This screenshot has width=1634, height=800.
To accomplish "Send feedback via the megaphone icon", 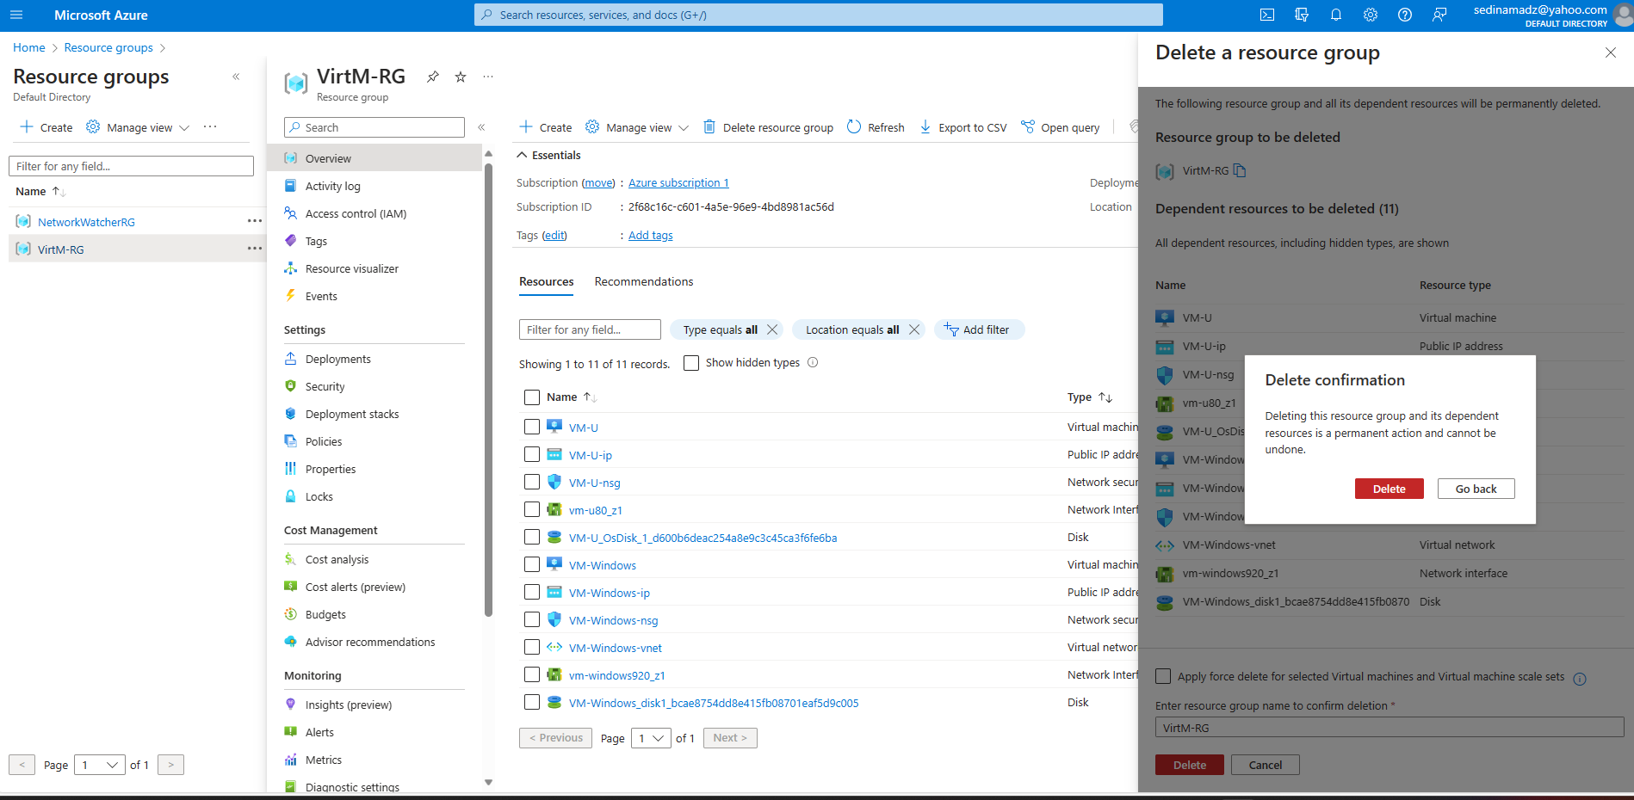I will pyautogui.click(x=1439, y=15).
